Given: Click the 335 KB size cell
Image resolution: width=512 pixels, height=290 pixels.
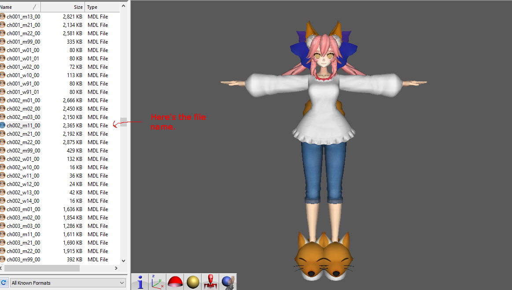Looking at the screenshot, I should point(74,42).
